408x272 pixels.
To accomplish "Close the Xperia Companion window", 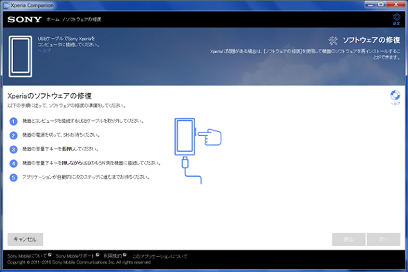I will pyautogui.click(x=396, y=4).
